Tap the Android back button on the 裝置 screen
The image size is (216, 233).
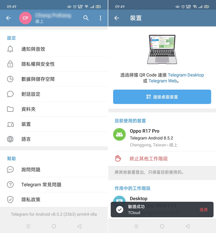[188, 226]
